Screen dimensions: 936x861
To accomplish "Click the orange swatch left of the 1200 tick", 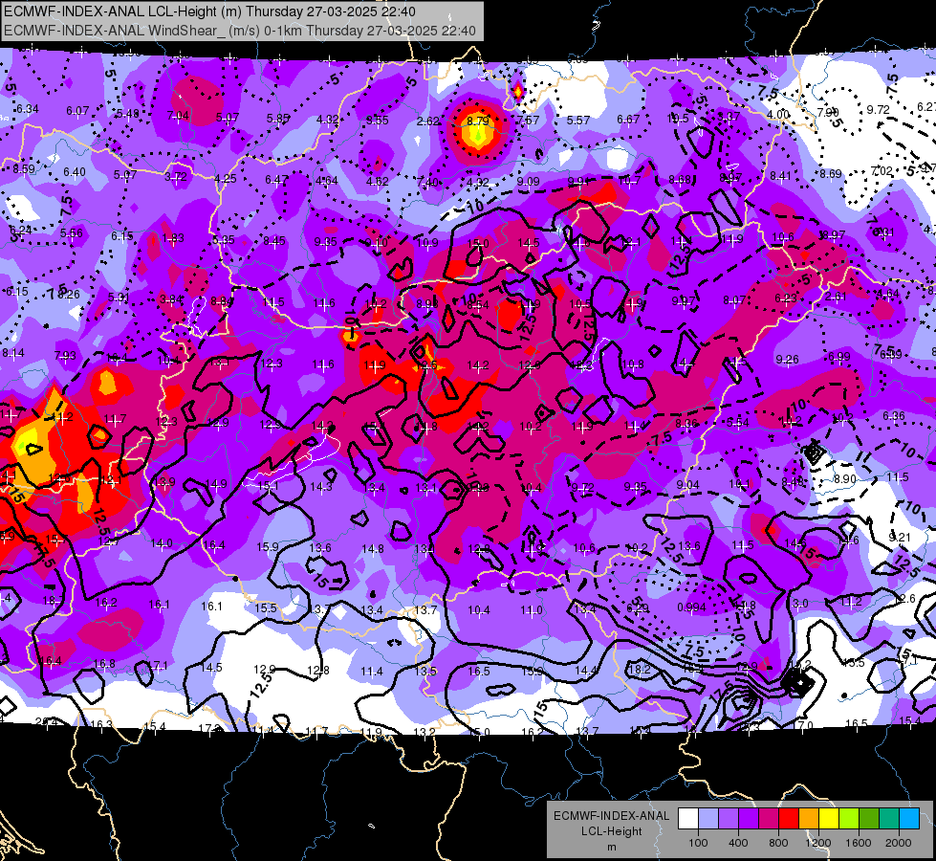I will coord(809,819).
